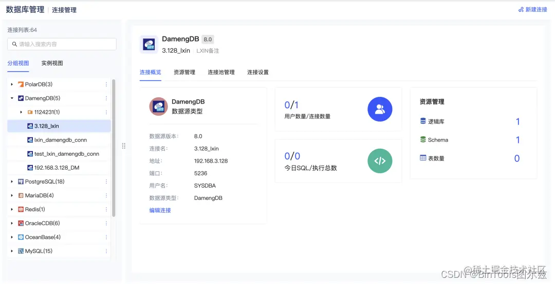This screenshot has width=555, height=284.
Task: Open the 连接设置 tab
Action: (x=258, y=72)
